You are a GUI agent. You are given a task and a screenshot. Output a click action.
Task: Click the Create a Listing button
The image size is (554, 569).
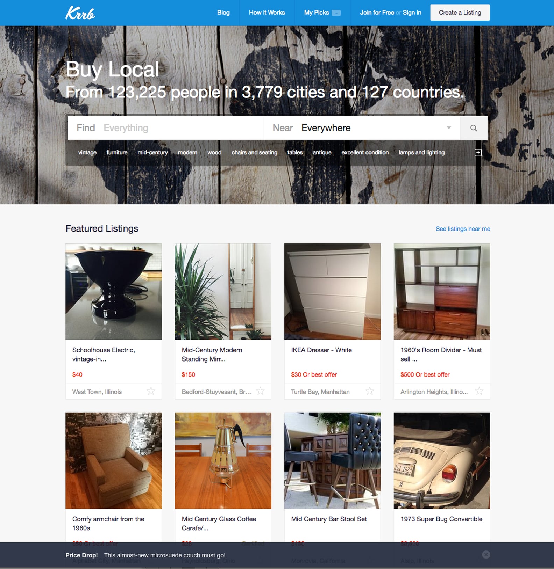click(460, 13)
